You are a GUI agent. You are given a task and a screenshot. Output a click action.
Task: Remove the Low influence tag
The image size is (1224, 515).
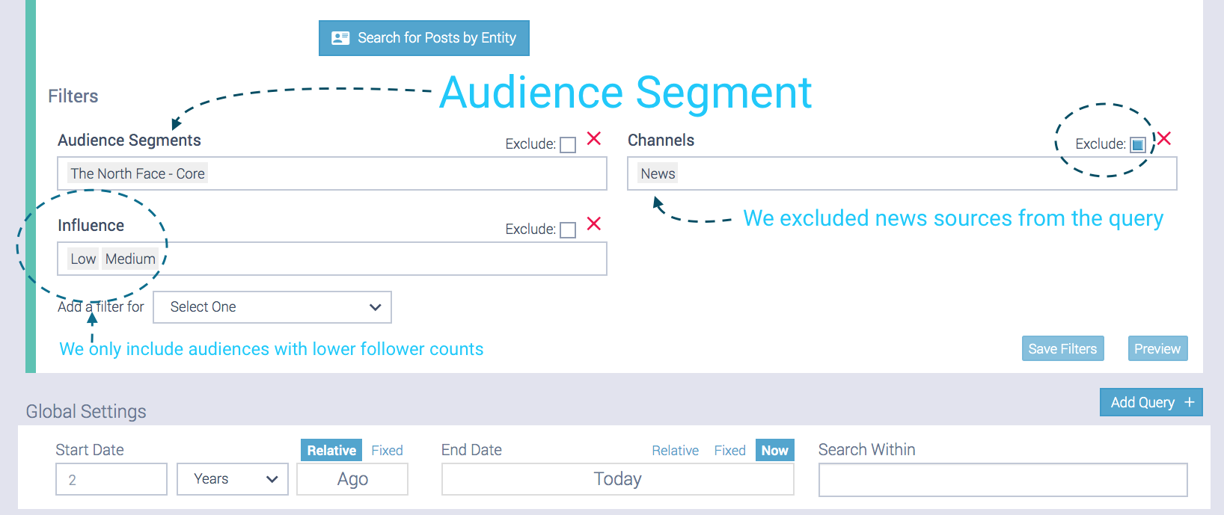[x=83, y=258]
